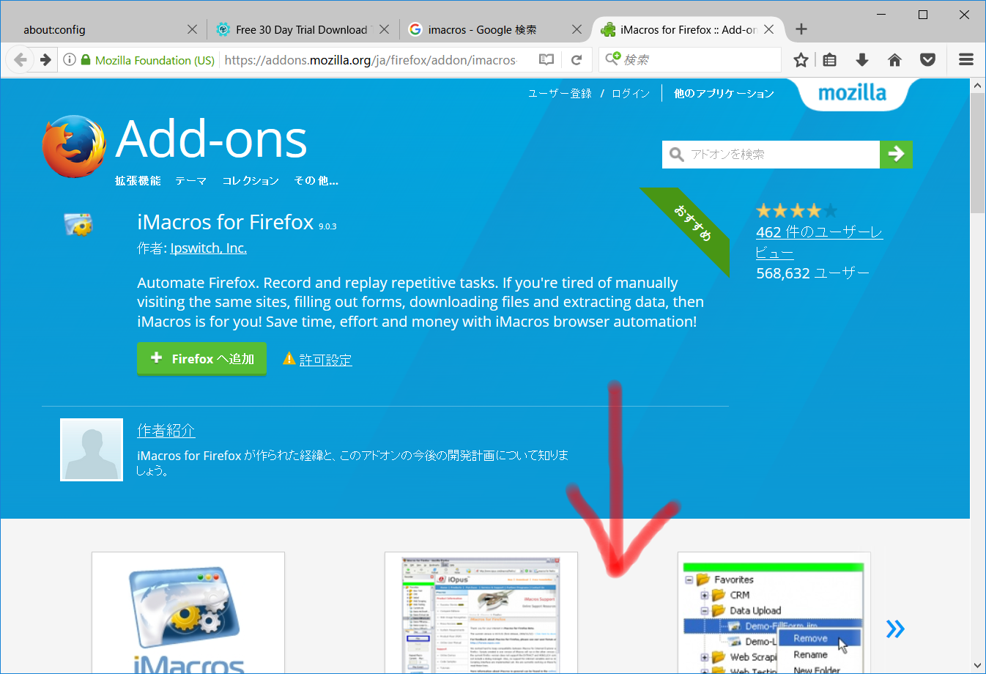The image size is (986, 674).
Task: Go back with the browser back arrow
Action: click(21, 60)
